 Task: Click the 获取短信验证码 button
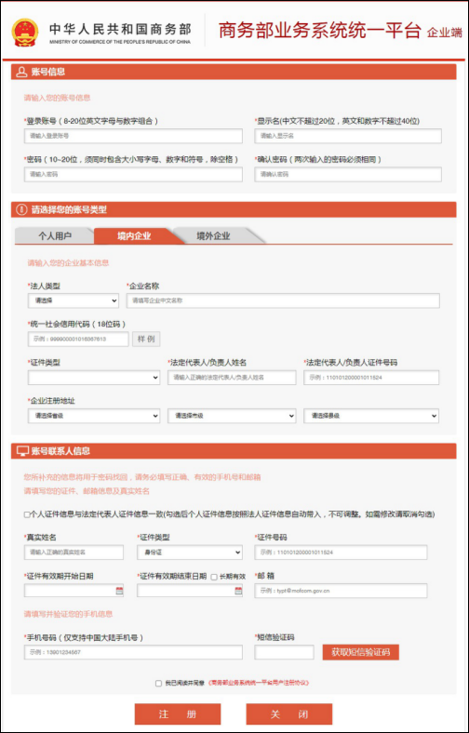pos(360,652)
